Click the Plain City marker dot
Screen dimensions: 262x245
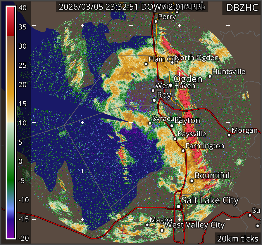[146, 64]
